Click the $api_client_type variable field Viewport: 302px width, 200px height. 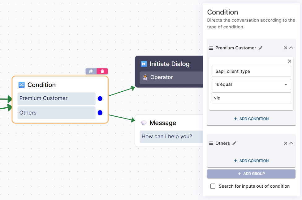point(251,71)
